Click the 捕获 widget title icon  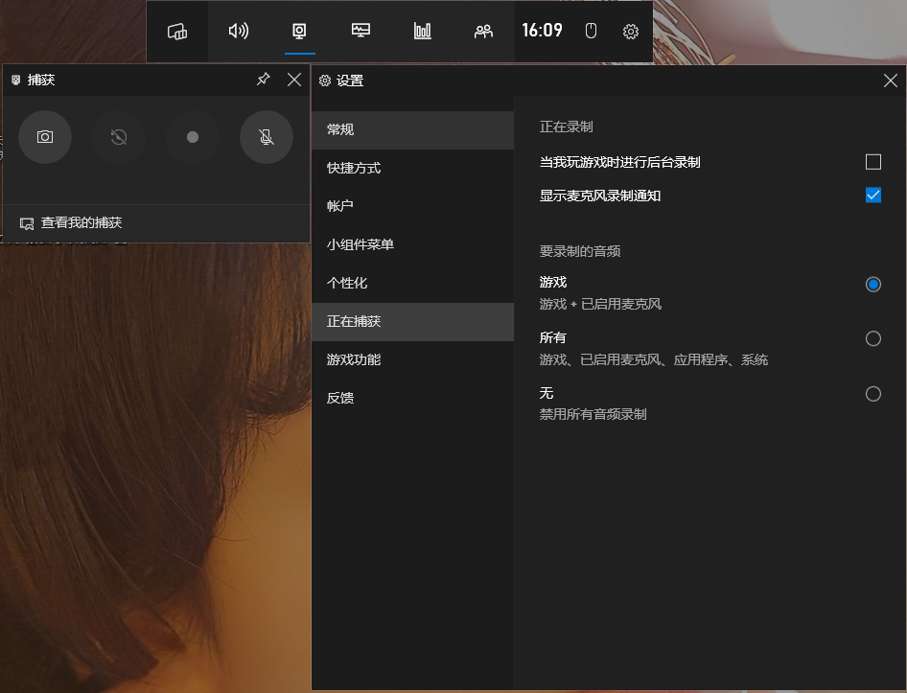point(16,80)
